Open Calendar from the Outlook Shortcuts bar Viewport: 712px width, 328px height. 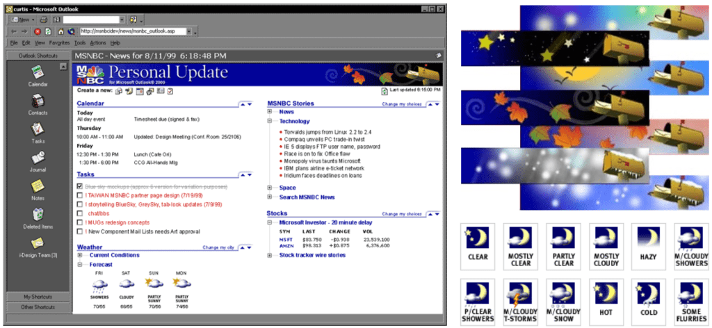[38, 72]
